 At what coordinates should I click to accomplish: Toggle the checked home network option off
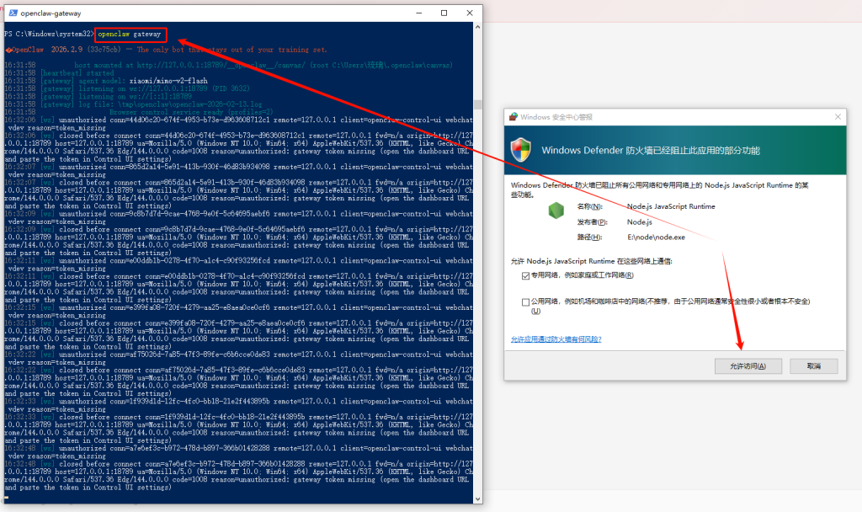click(x=525, y=275)
